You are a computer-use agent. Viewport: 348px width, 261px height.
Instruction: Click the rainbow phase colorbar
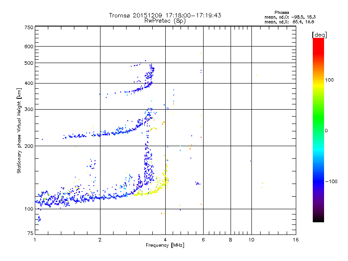point(318,130)
